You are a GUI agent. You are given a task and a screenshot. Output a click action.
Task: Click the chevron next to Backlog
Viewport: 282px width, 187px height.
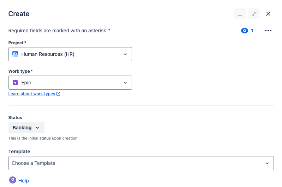[37, 128]
